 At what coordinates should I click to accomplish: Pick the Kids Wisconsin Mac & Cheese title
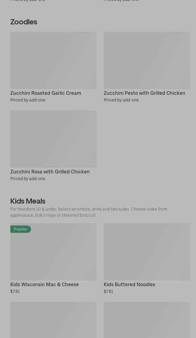(44, 285)
